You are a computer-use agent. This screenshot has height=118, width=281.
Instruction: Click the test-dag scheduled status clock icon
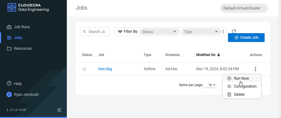point(84,69)
